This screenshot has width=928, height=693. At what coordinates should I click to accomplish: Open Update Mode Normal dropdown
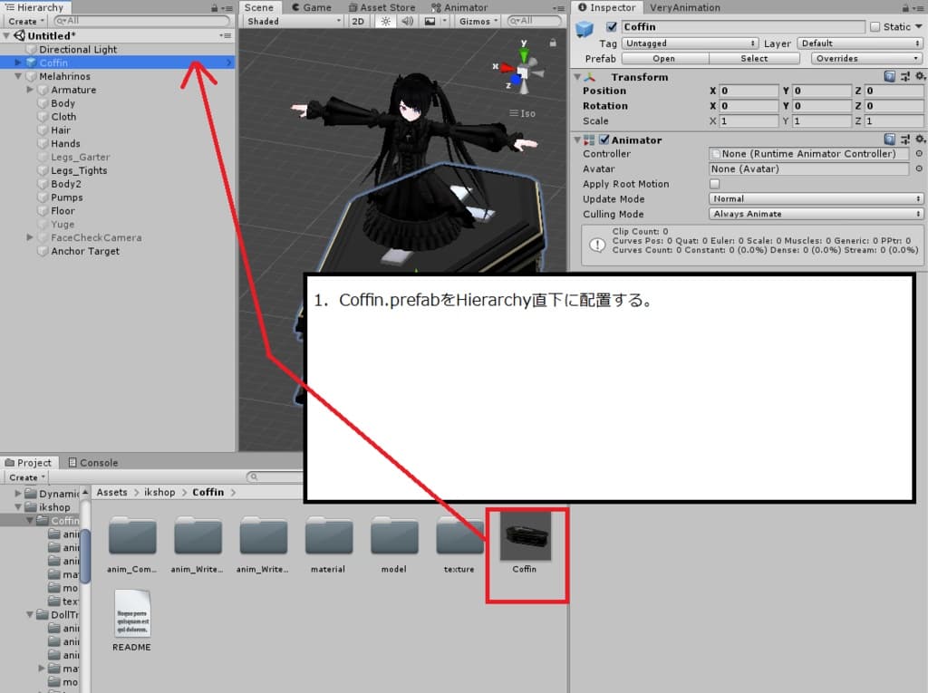point(817,199)
